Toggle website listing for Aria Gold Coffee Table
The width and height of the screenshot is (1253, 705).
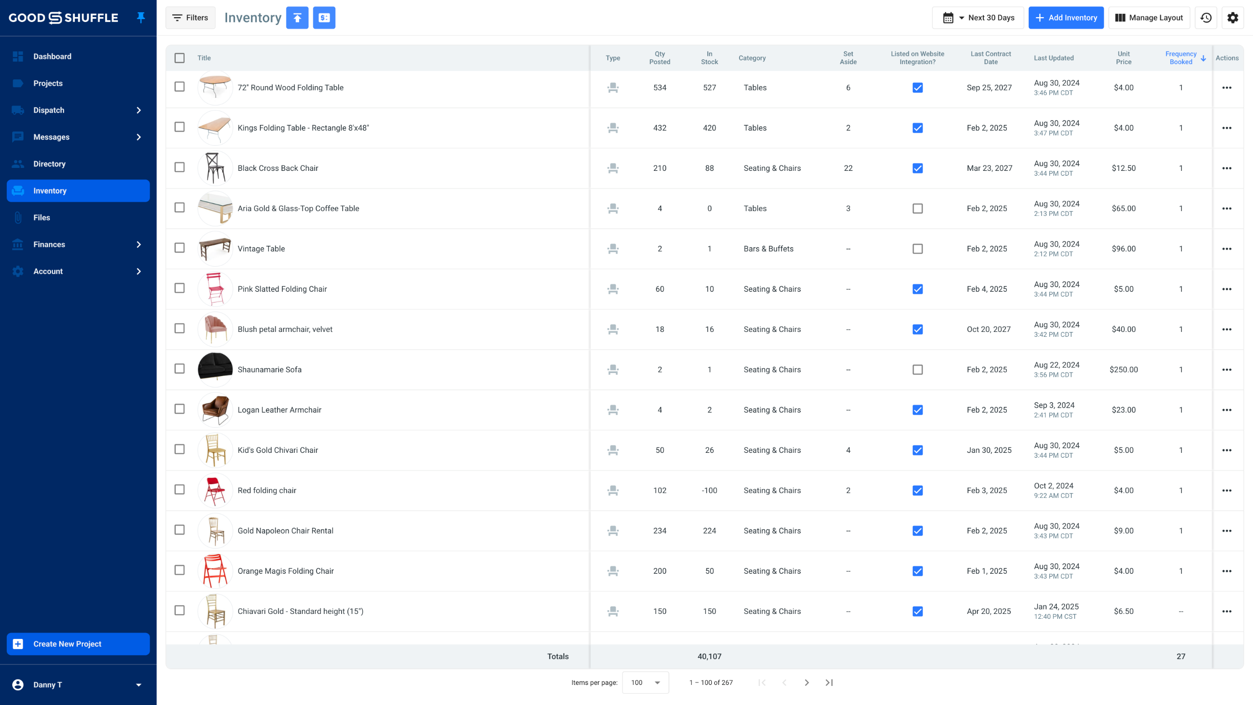917,209
